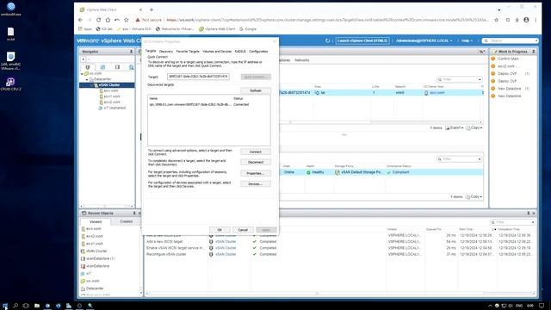Click the Connect button in iSCSI dialog

pos(256,152)
